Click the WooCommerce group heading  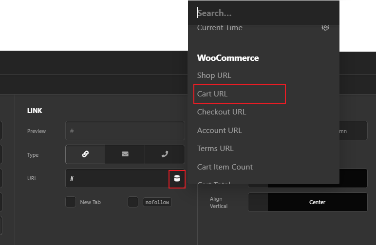(228, 58)
